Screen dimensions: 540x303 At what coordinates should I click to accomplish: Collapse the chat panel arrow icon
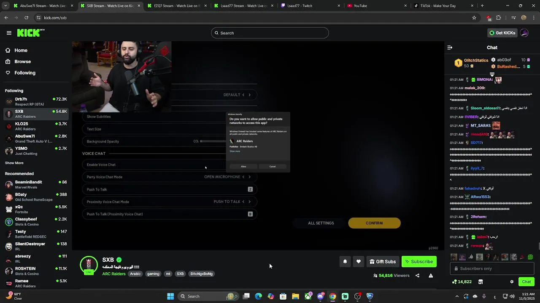click(x=450, y=48)
